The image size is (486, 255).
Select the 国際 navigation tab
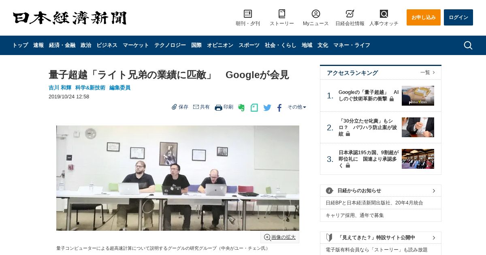[196, 45]
